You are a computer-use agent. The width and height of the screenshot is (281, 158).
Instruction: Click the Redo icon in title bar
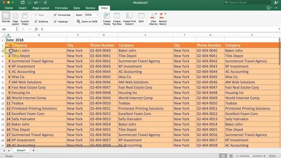point(45,3)
